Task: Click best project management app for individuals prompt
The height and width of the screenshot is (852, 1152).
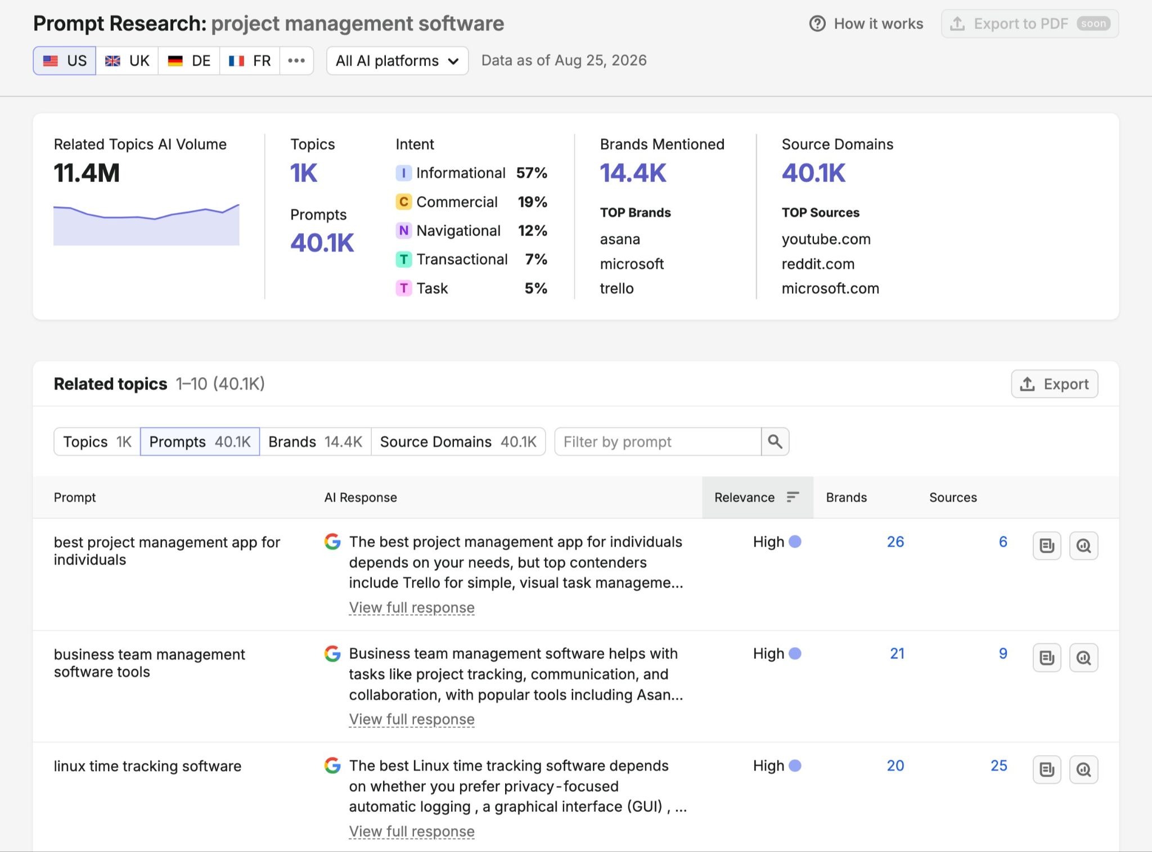Action: [x=166, y=551]
